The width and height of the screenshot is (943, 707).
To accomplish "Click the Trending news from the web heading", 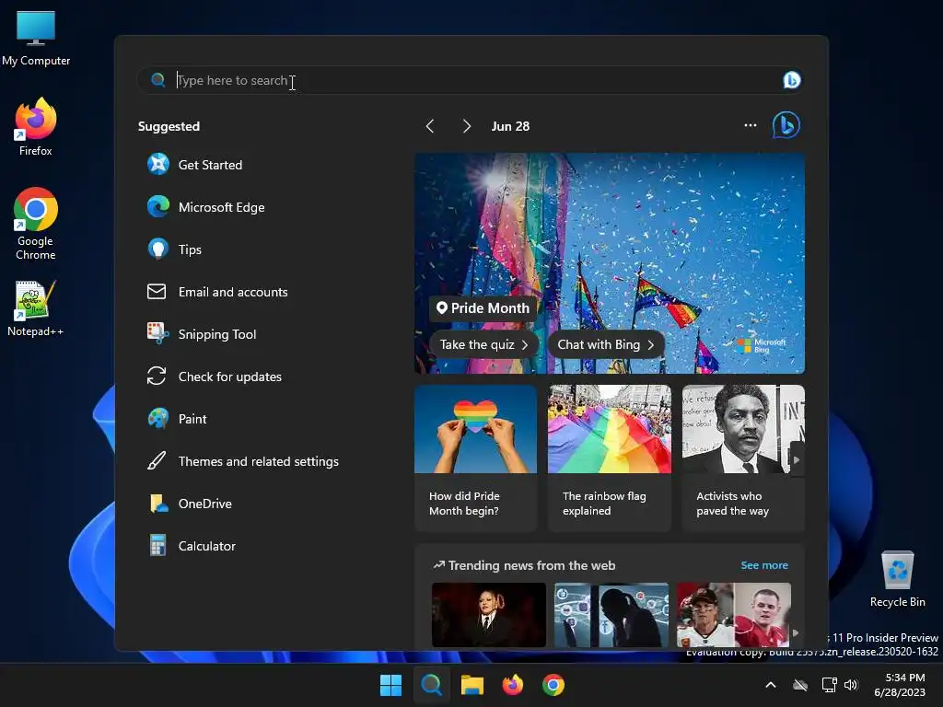I will coord(531,565).
